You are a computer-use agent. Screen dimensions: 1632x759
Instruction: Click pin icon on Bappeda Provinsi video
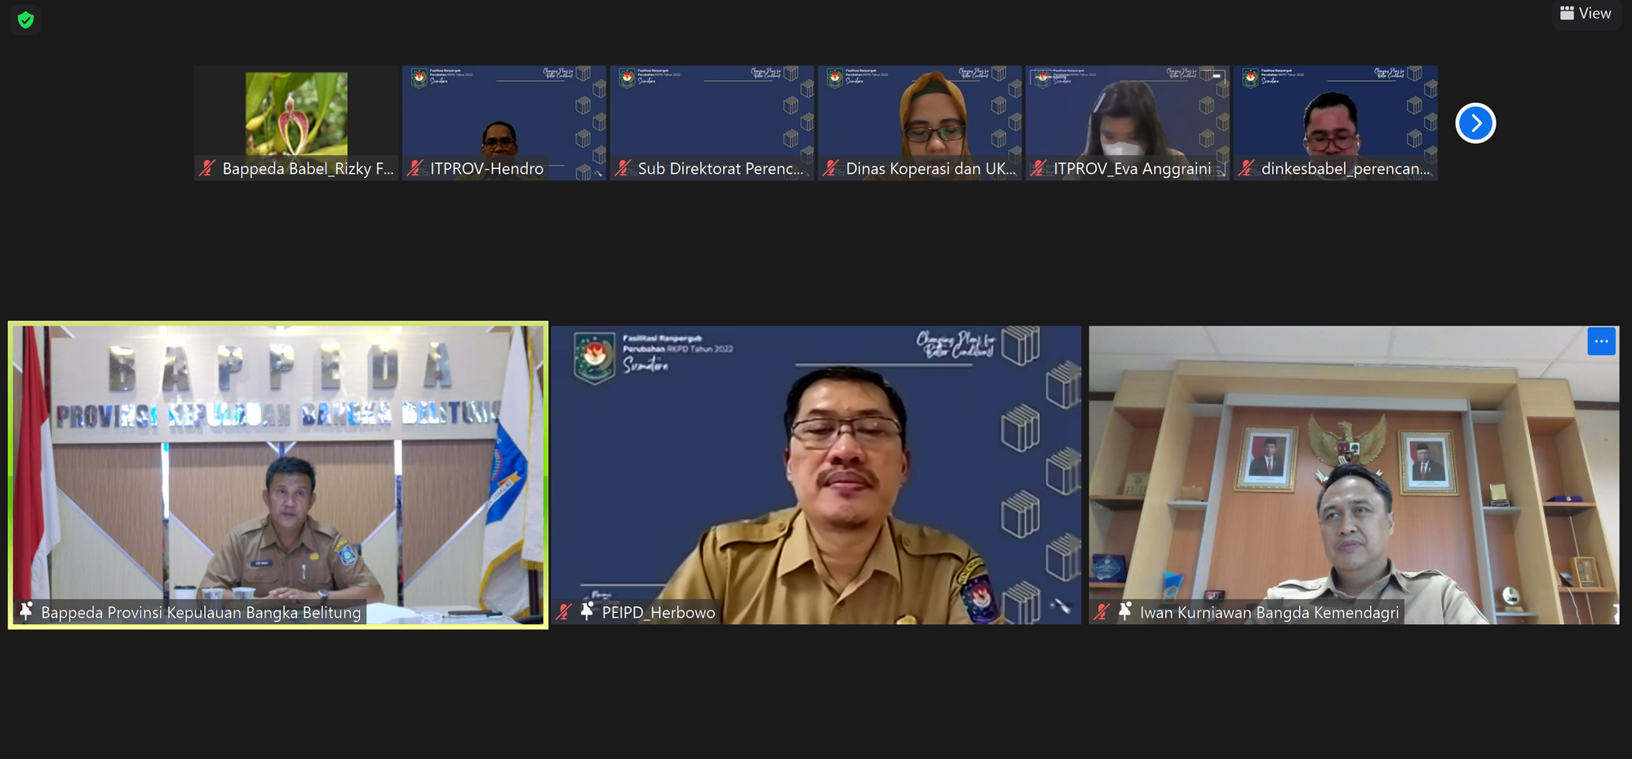point(26,611)
